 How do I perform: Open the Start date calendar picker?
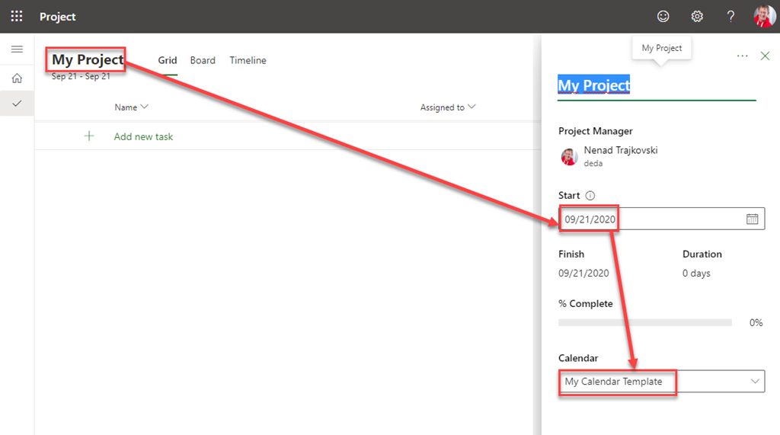(752, 219)
